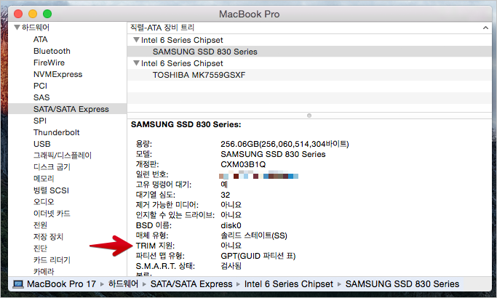Collapse the first Intel 6 Series Chipset triangle
Image resolution: width=497 pixels, height=298 pixels.
click(136, 40)
